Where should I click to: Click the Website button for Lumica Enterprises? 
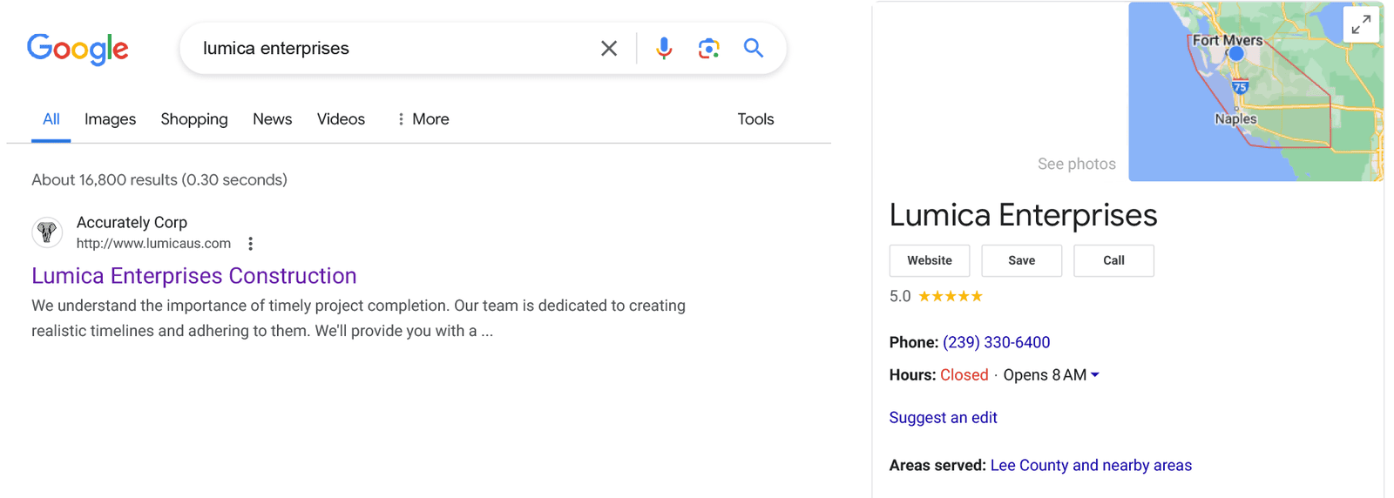[x=930, y=260]
